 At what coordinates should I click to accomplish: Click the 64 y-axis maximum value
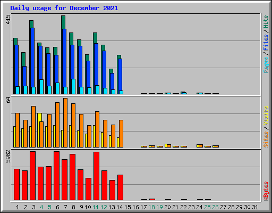(8, 100)
